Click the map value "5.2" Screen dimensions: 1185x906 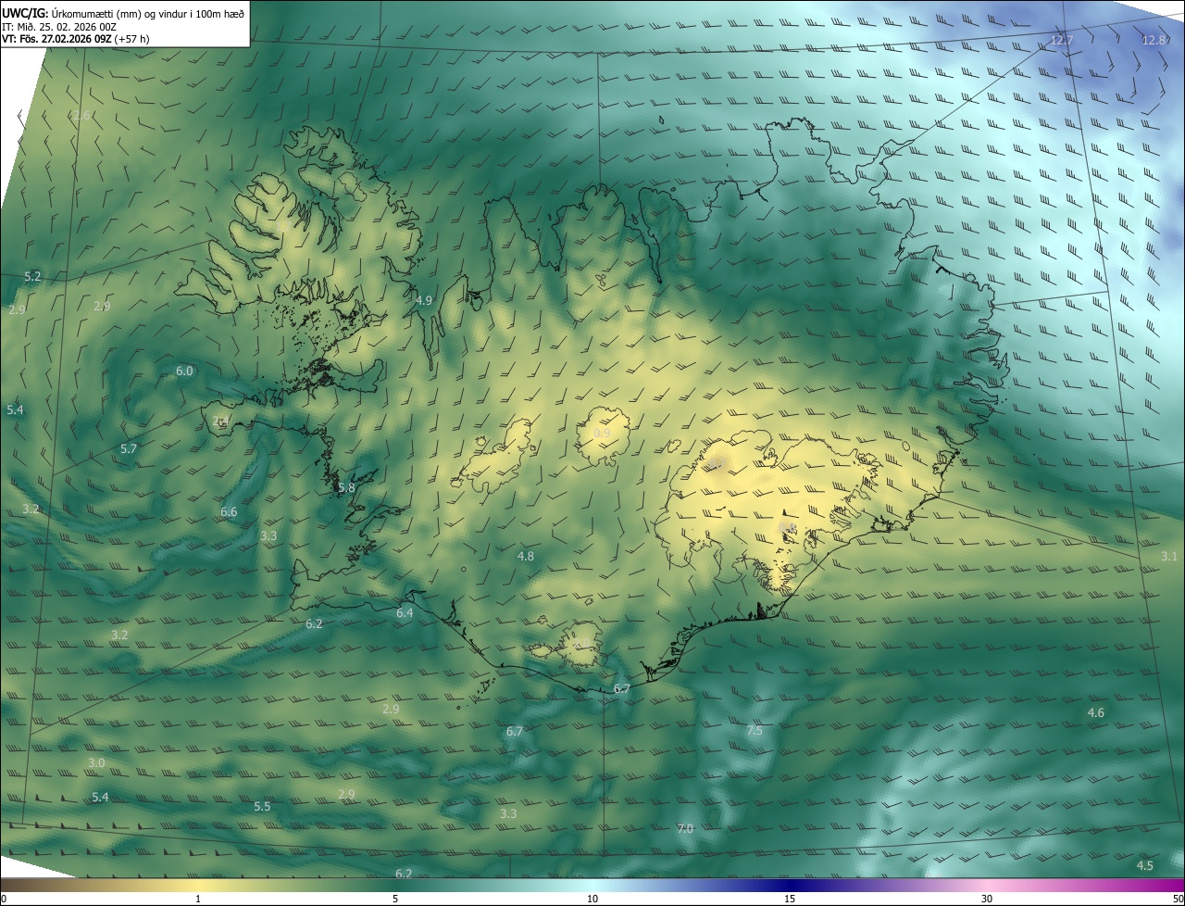click(32, 276)
